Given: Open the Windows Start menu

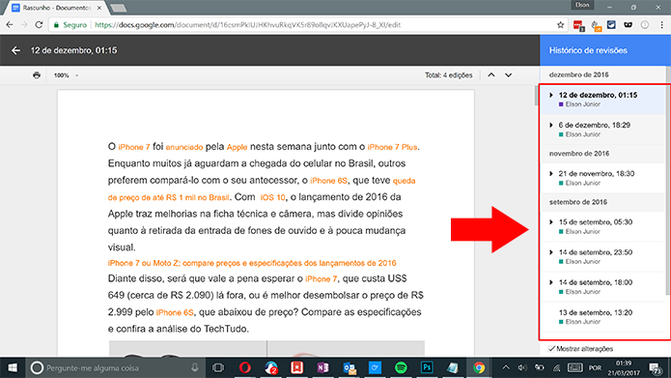Looking at the screenshot, I should point(13,367).
